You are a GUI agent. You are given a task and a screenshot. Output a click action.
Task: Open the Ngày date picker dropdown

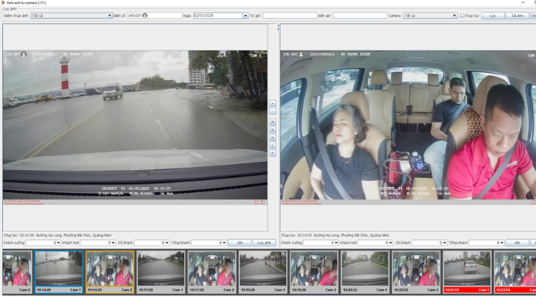coord(246,16)
